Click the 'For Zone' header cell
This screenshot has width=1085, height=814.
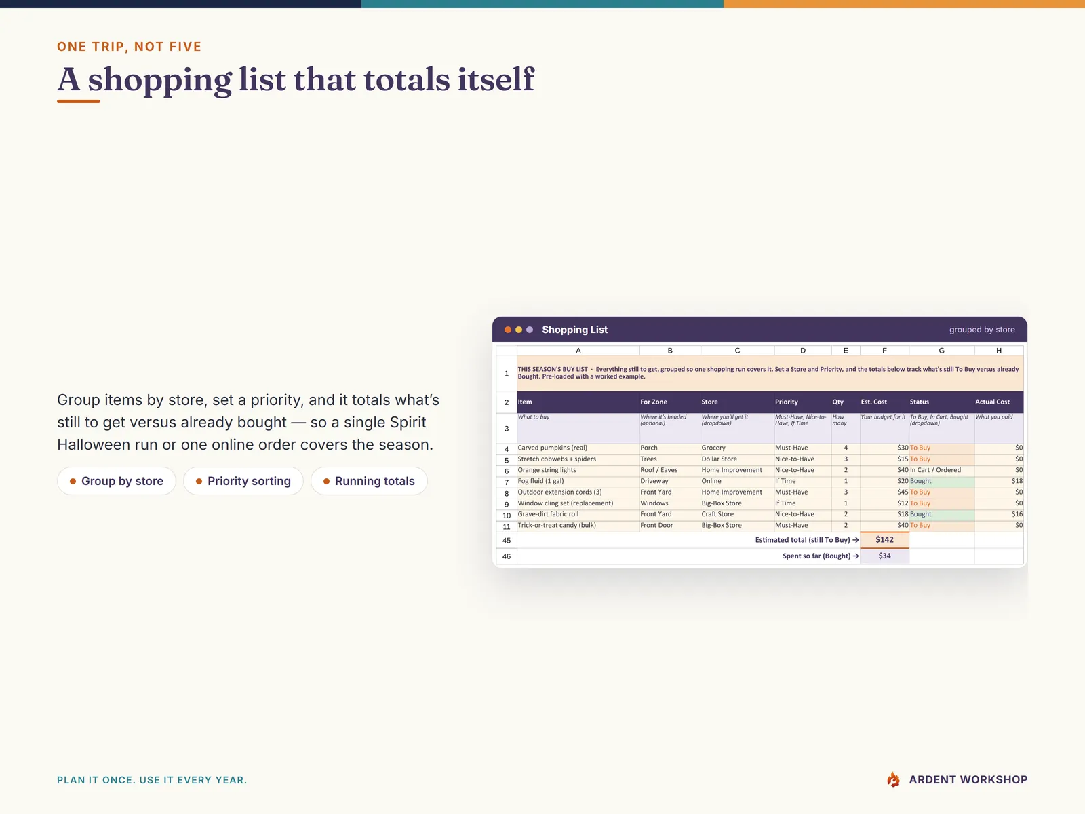[670, 402]
